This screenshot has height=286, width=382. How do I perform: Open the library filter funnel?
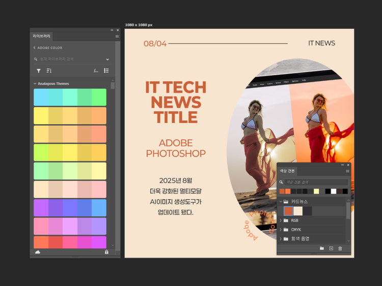(x=39, y=71)
